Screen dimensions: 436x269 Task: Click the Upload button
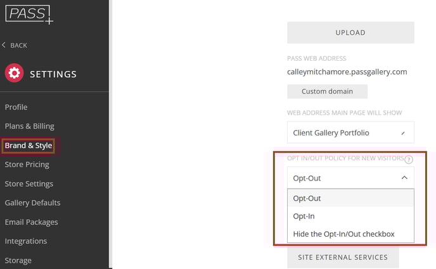click(350, 32)
